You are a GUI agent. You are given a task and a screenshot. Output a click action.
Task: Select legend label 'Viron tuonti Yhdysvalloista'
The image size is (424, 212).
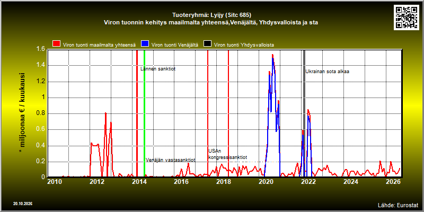coord(244,45)
